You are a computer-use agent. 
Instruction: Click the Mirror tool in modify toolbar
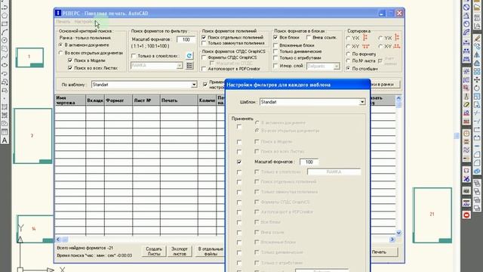[477, 55]
